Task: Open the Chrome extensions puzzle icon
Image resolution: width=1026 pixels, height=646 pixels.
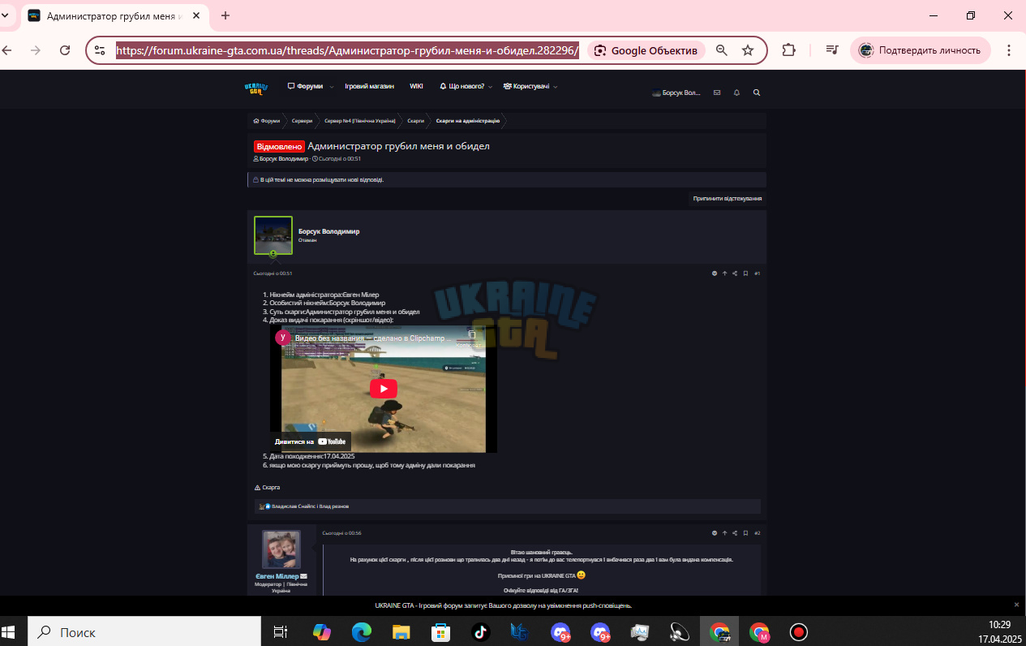Action: (x=788, y=50)
